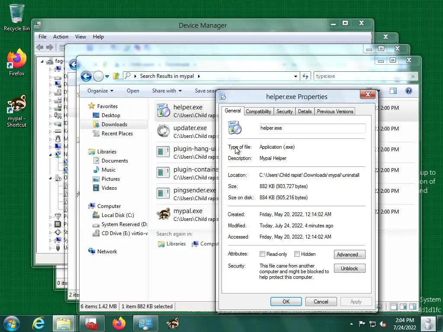Open Advanced attributes dialog

click(x=350, y=254)
